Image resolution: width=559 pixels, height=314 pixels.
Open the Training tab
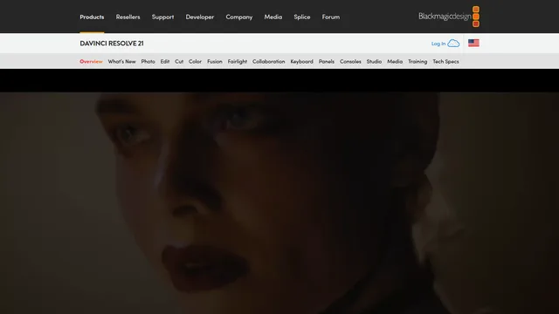click(418, 62)
